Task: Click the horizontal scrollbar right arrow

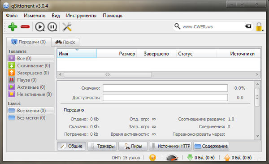Action: [x=257, y=74]
